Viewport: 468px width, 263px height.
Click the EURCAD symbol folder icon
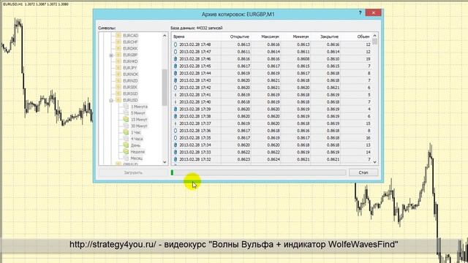118,36
